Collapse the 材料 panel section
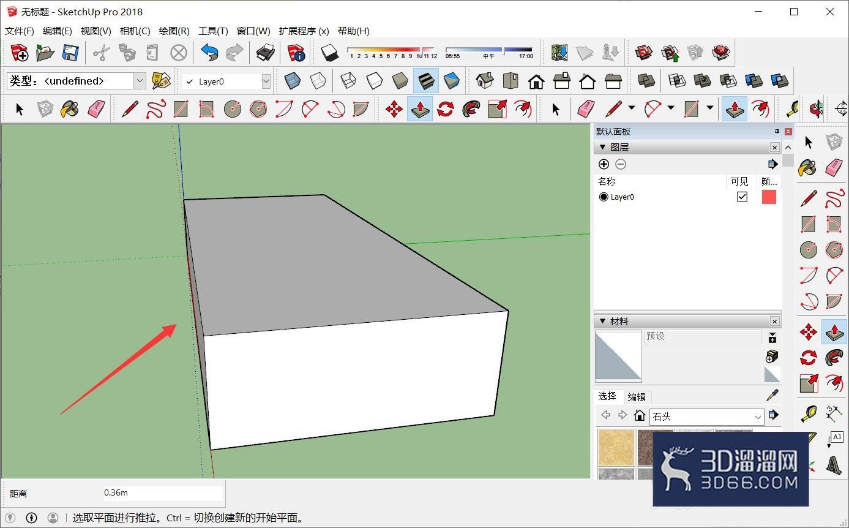This screenshot has height=528, width=849. (x=602, y=321)
